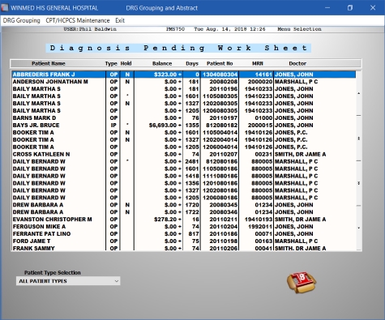Image resolution: width=385 pixels, height=320 pixels.
Task: Click patient number 1111080186
Action: [x=220, y=176]
